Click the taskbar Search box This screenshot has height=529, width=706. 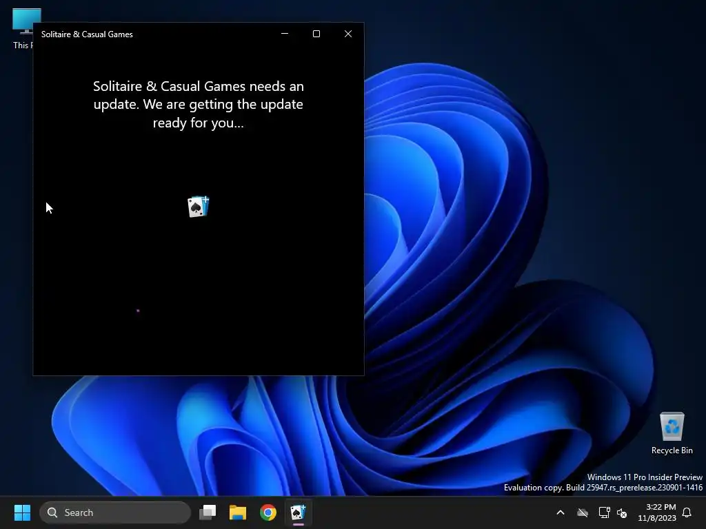(115, 512)
